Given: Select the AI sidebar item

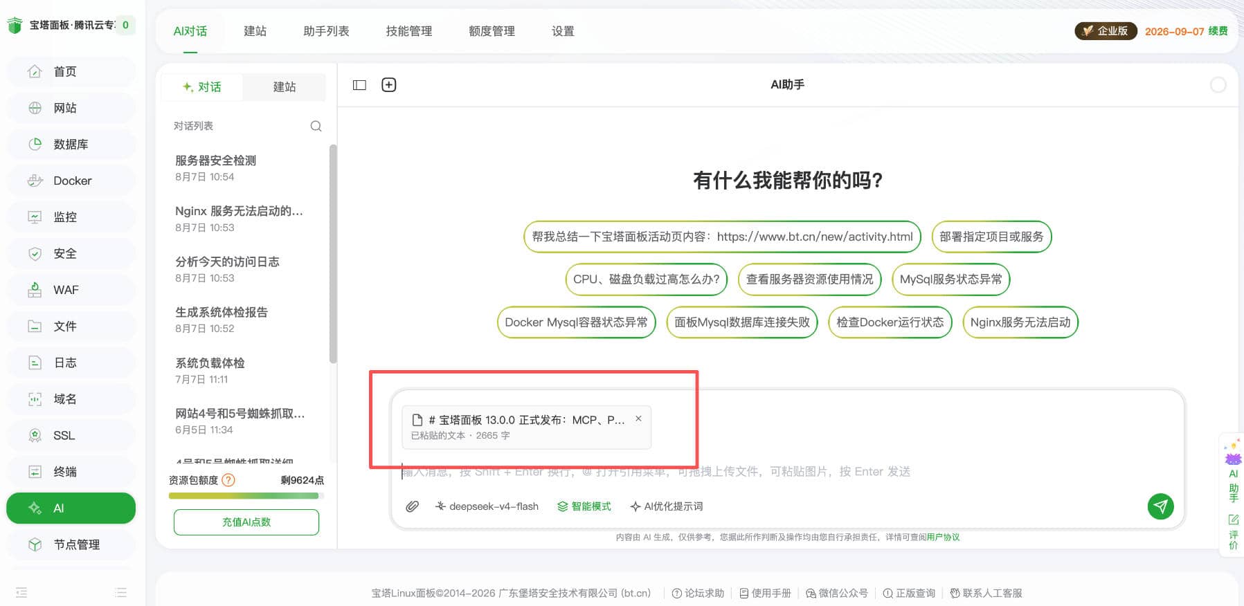Looking at the screenshot, I should click(71, 508).
